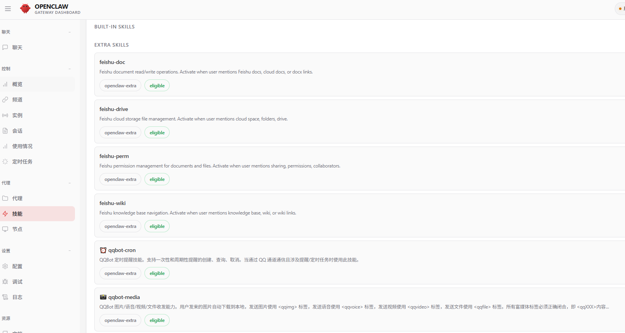Image resolution: width=625 pixels, height=333 pixels.
Task: Click the link icon beside 频道
Action: point(5,100)
